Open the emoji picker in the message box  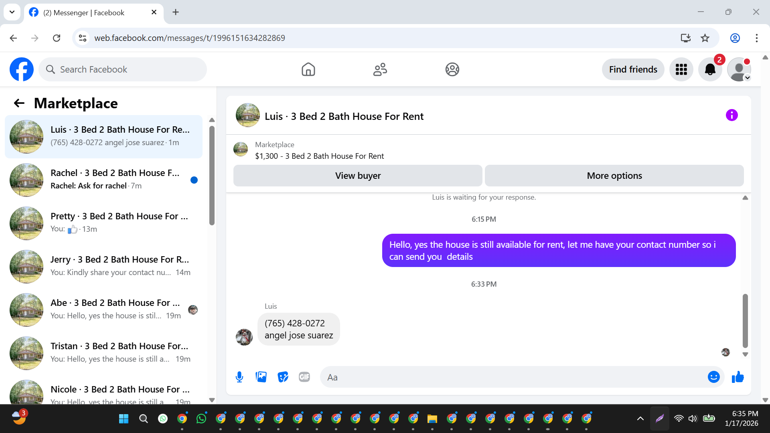pyautogui.click(x=713, y=377)
